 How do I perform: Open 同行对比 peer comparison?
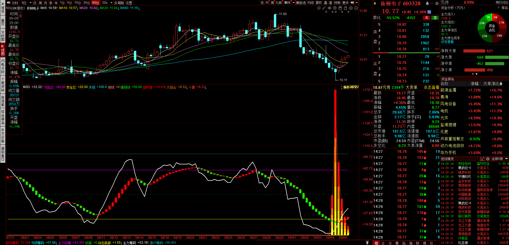point(502,2)
